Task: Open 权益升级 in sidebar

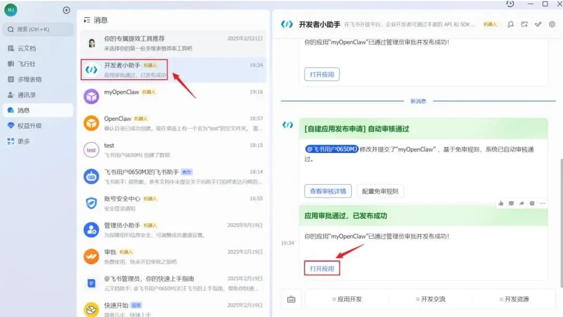Action: [x=38, y=126]
